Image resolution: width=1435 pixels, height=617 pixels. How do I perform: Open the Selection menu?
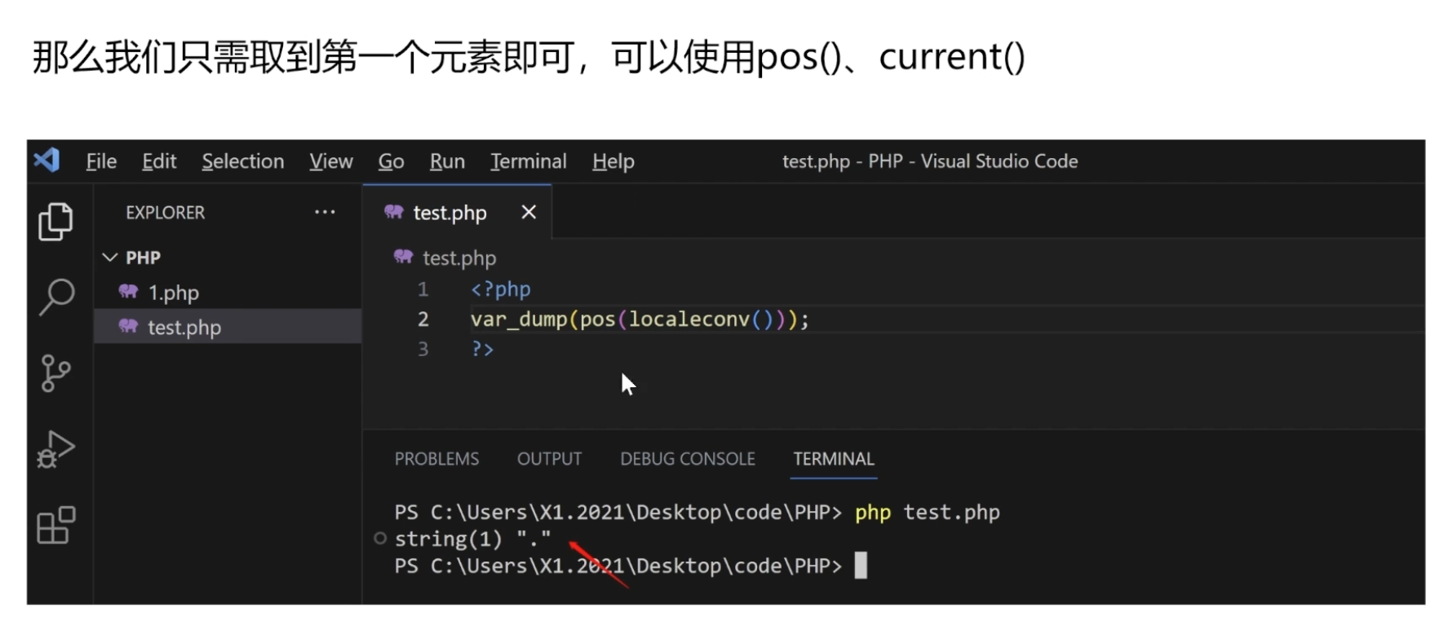243,161
